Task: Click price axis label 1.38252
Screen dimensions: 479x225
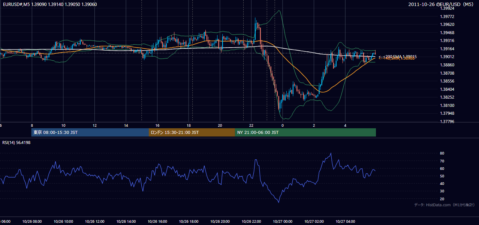Action: coord(447,97)
